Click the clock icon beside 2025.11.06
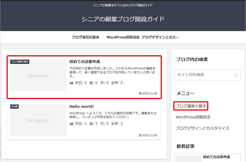The image size is (246, 162). pos(140,135)
